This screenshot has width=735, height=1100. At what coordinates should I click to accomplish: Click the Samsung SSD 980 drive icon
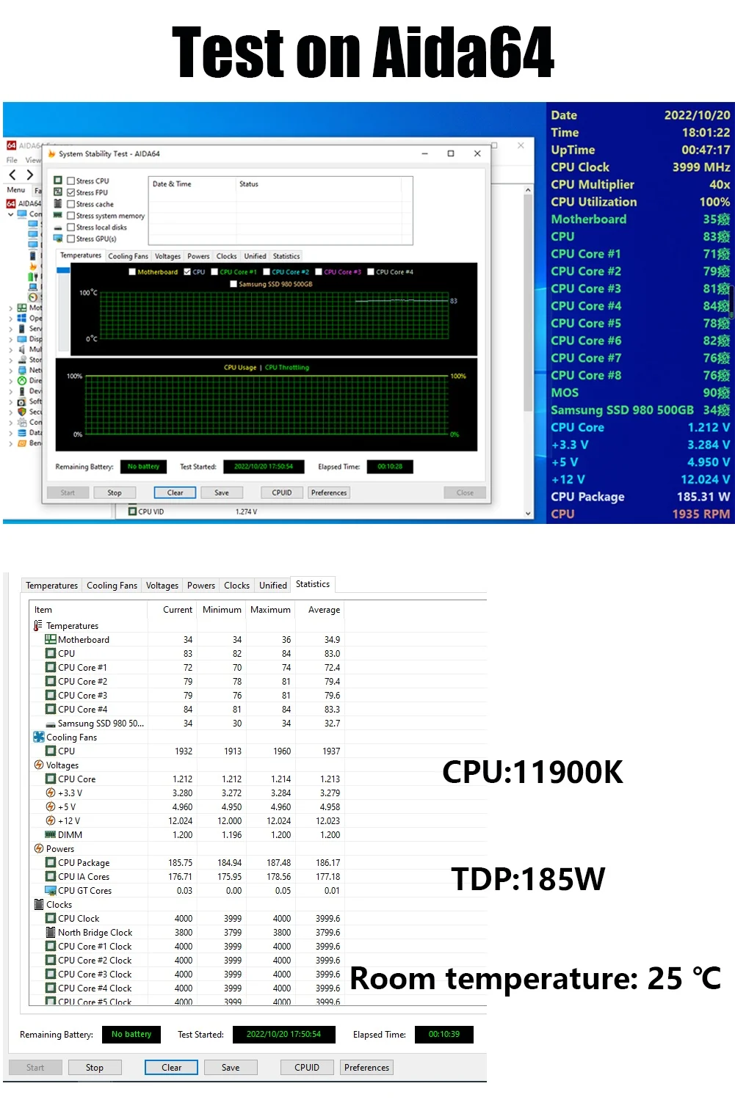(51, 724)
